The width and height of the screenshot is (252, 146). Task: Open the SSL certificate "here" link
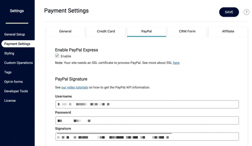point(176,63)
